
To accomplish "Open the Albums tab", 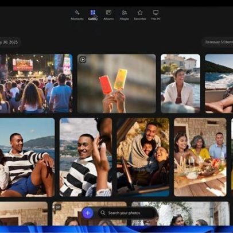I will point(108,15).
